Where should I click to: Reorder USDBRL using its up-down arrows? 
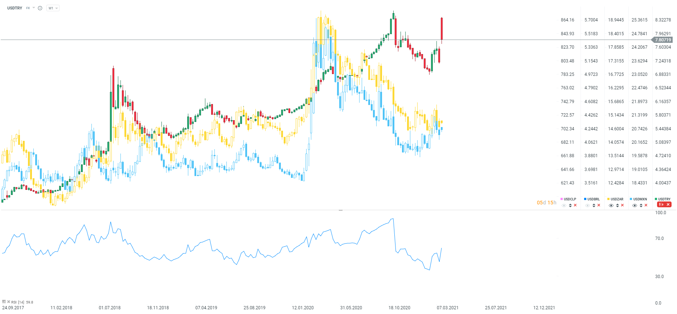[594, 205]
